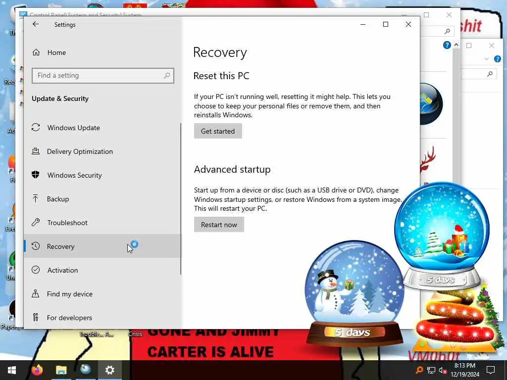Focus the Find a setting search box
507x380 pixels.
(x=103, y=76)
